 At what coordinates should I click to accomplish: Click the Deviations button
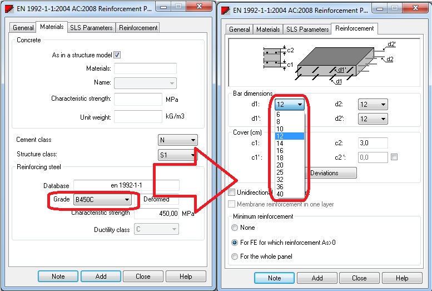pyautogui.click(x=330, y=173)
